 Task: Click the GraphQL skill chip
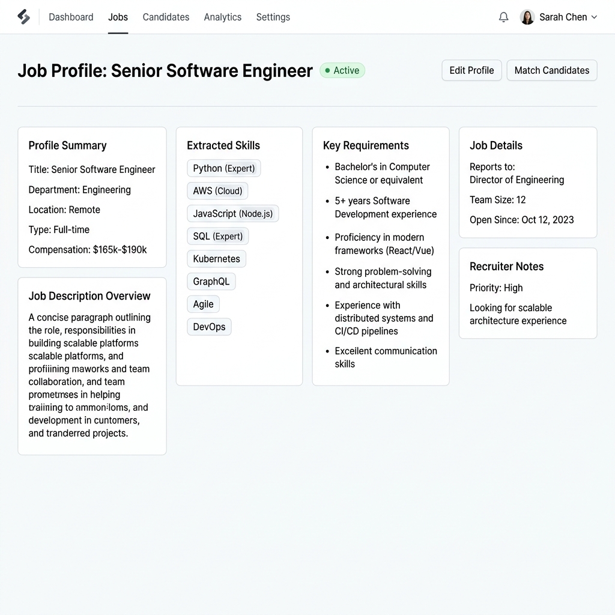(x=211, y=281)
